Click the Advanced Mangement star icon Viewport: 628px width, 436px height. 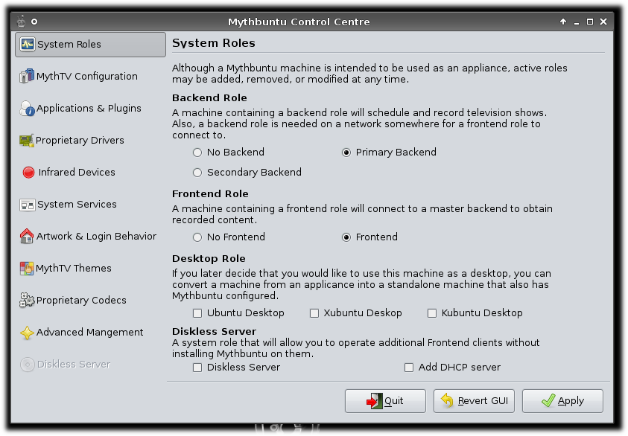point(27,333)
